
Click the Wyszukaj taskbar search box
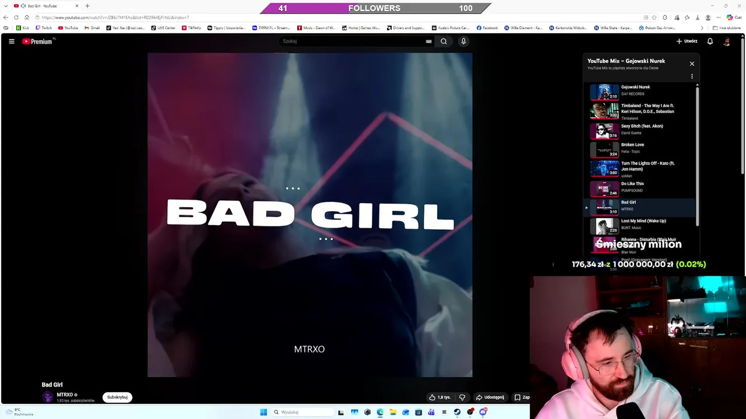303,412
